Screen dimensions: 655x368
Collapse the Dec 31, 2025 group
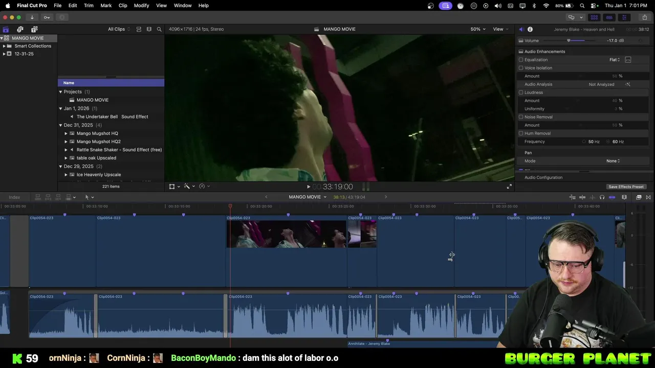[x=60, y=125]
